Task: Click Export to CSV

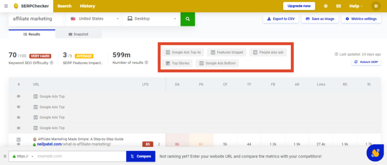Action: (x=281, y=19)
